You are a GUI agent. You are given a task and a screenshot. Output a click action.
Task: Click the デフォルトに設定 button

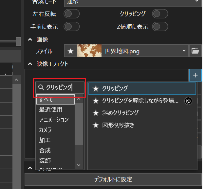[113, 179]
